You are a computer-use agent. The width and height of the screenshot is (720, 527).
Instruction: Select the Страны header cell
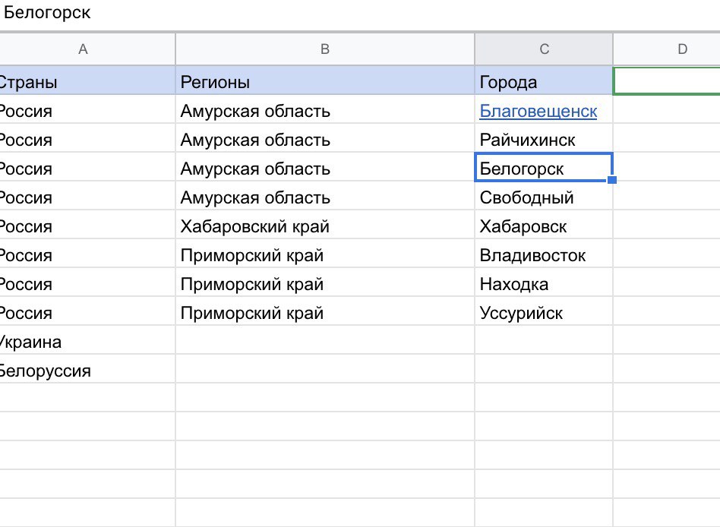pos(87,82)
